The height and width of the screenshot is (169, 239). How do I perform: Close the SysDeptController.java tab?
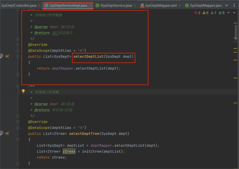click(x=39, y=5)
